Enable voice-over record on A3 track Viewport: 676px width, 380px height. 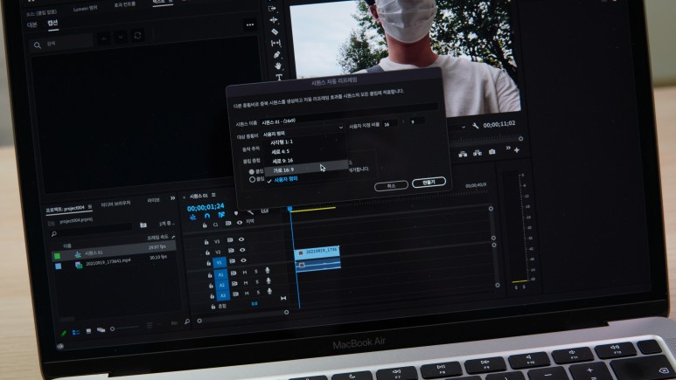coord(269,291)
